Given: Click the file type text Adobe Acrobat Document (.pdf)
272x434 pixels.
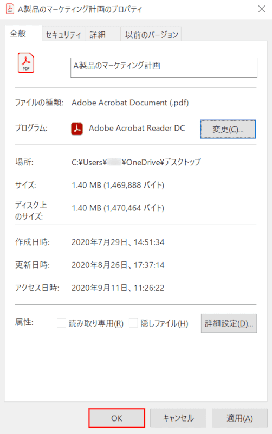Looking at the screenshot, I should (130, 103).
